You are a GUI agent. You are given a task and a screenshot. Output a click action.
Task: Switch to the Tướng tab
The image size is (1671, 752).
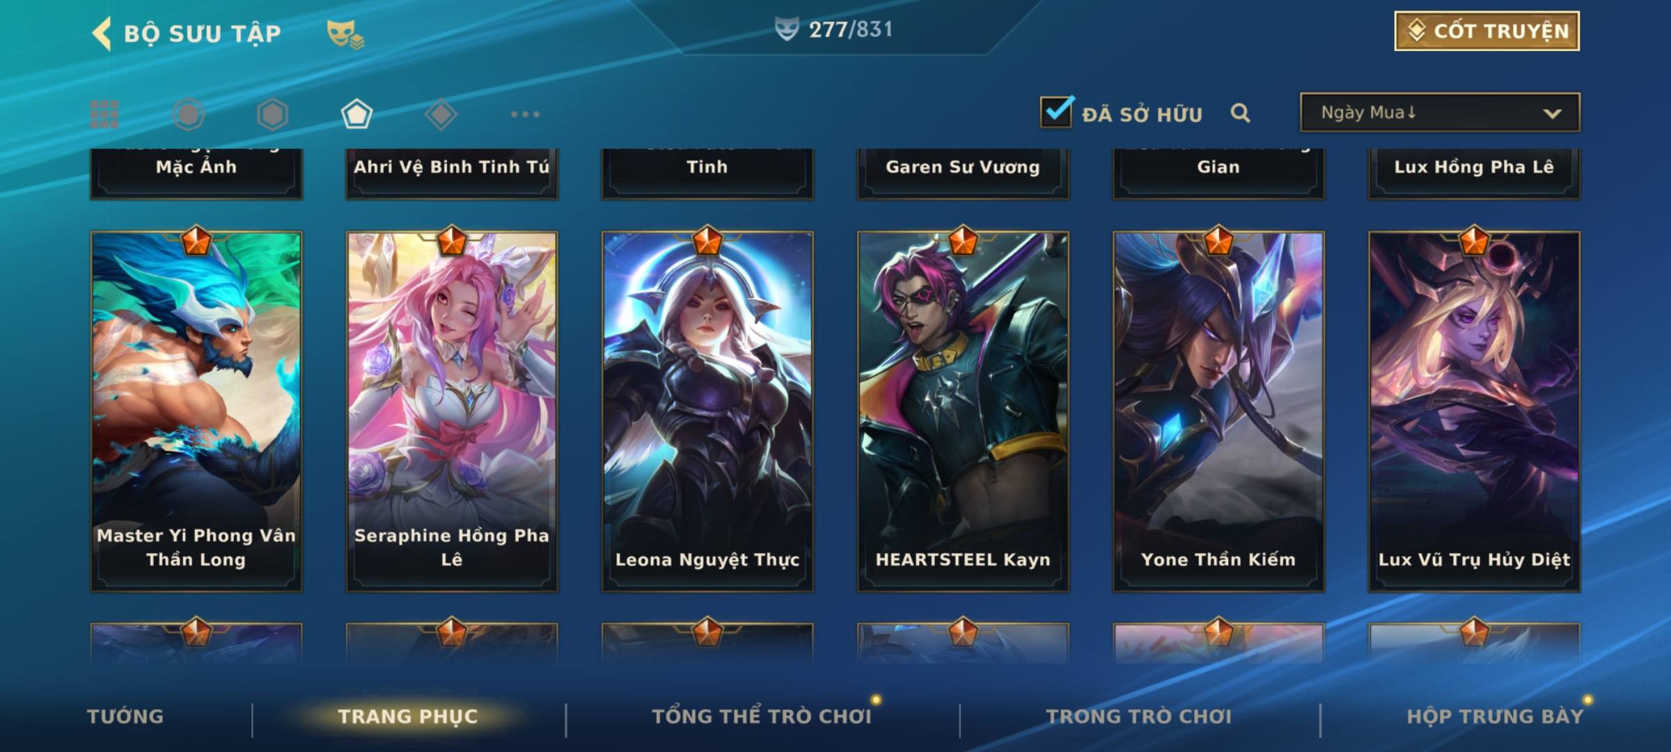[x=125, y=716]
